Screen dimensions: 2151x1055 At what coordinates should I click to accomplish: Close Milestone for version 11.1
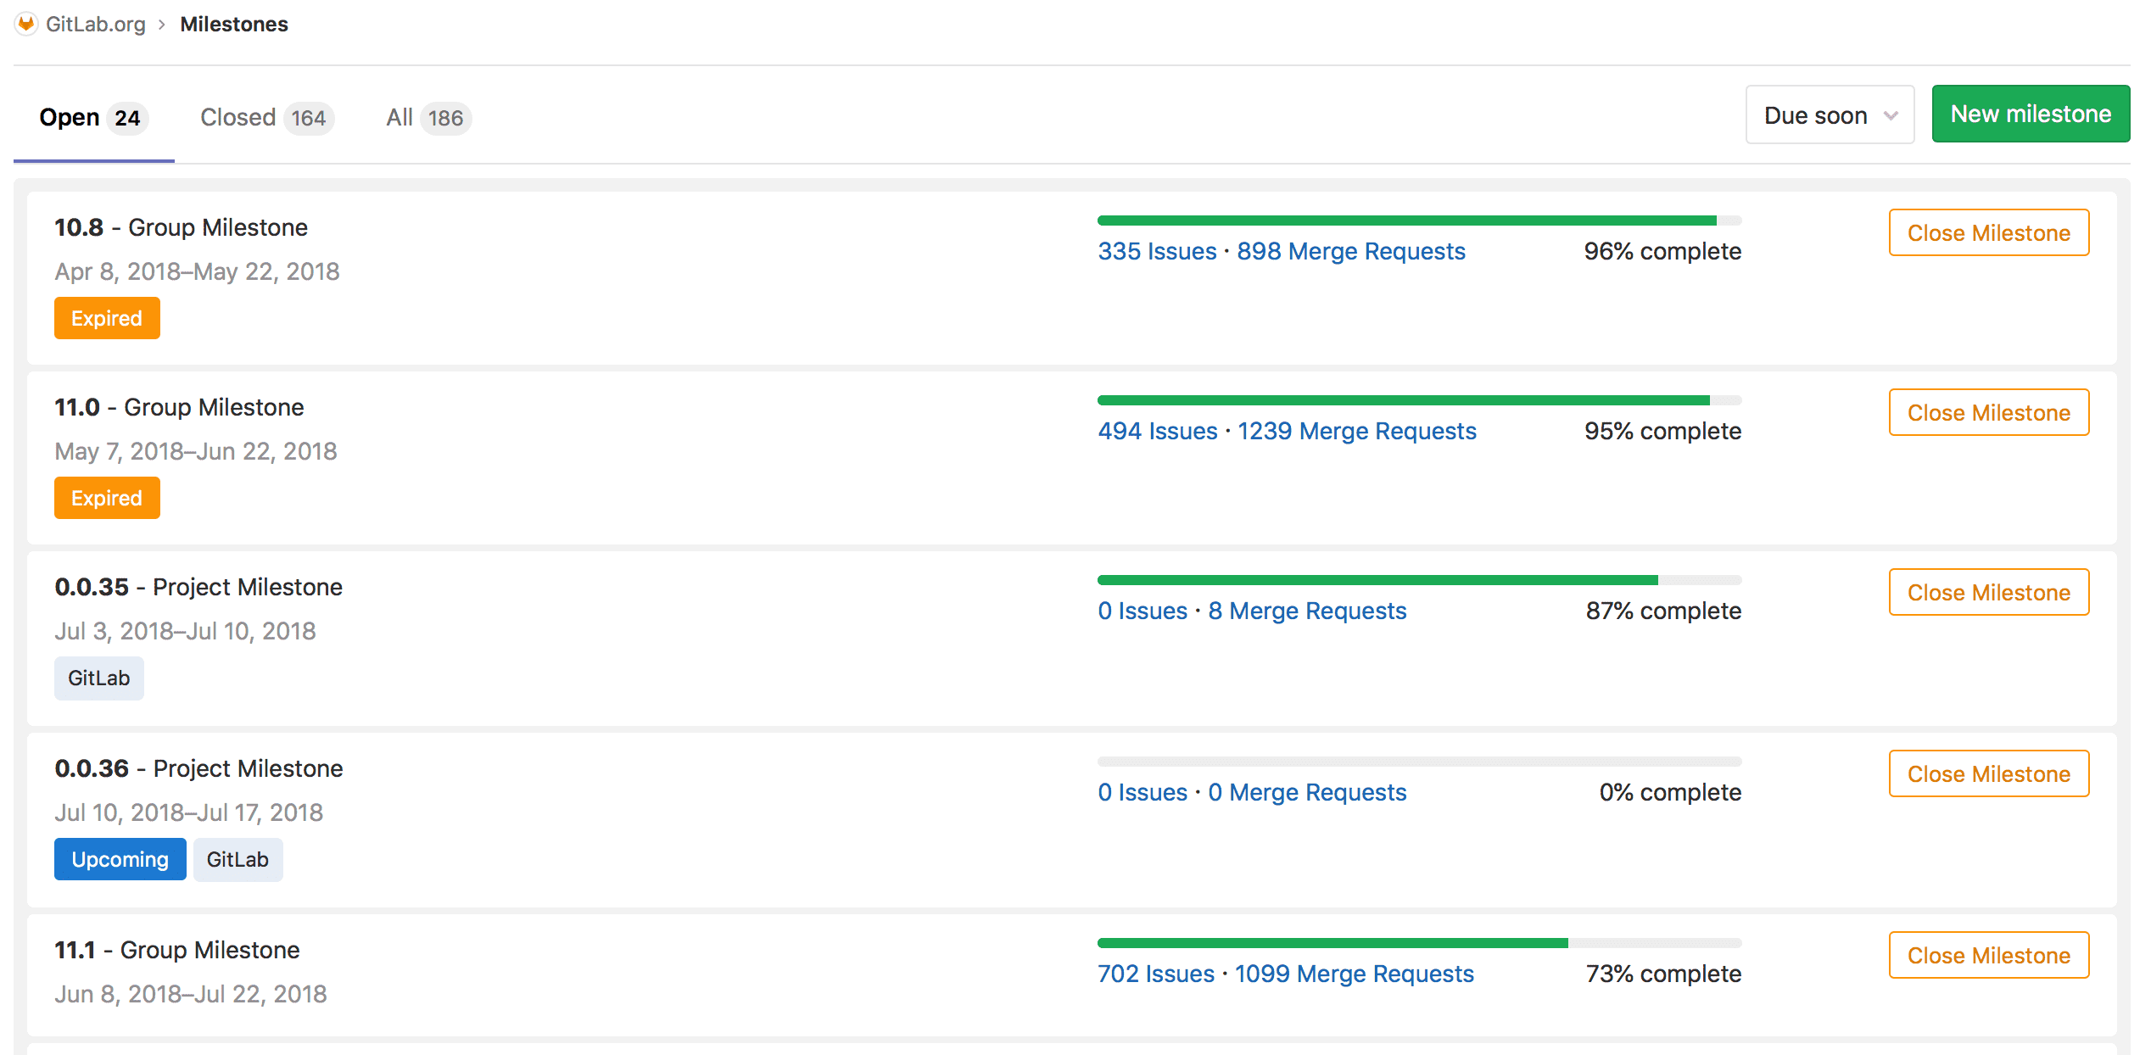point(1988,955)
